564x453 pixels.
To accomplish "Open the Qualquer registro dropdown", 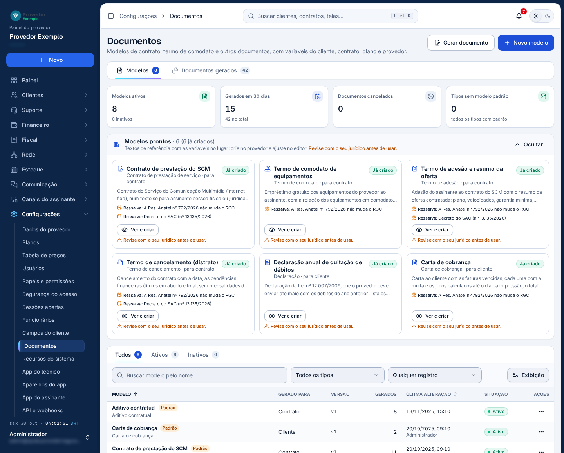I will click(x=435, y=375).
